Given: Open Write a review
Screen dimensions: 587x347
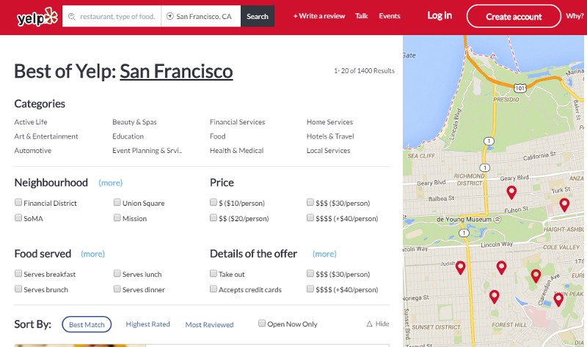Looking at the screenshot, I should click(x=319, y=16).
